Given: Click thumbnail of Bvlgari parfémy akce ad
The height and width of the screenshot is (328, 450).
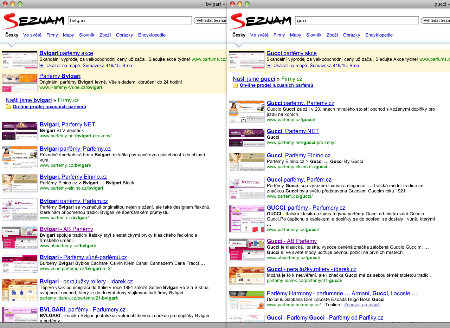Looking at the screenshot, I should [20, 60].
